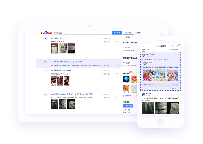Tap the comment icon under mobile ad post

click(160, 89)
